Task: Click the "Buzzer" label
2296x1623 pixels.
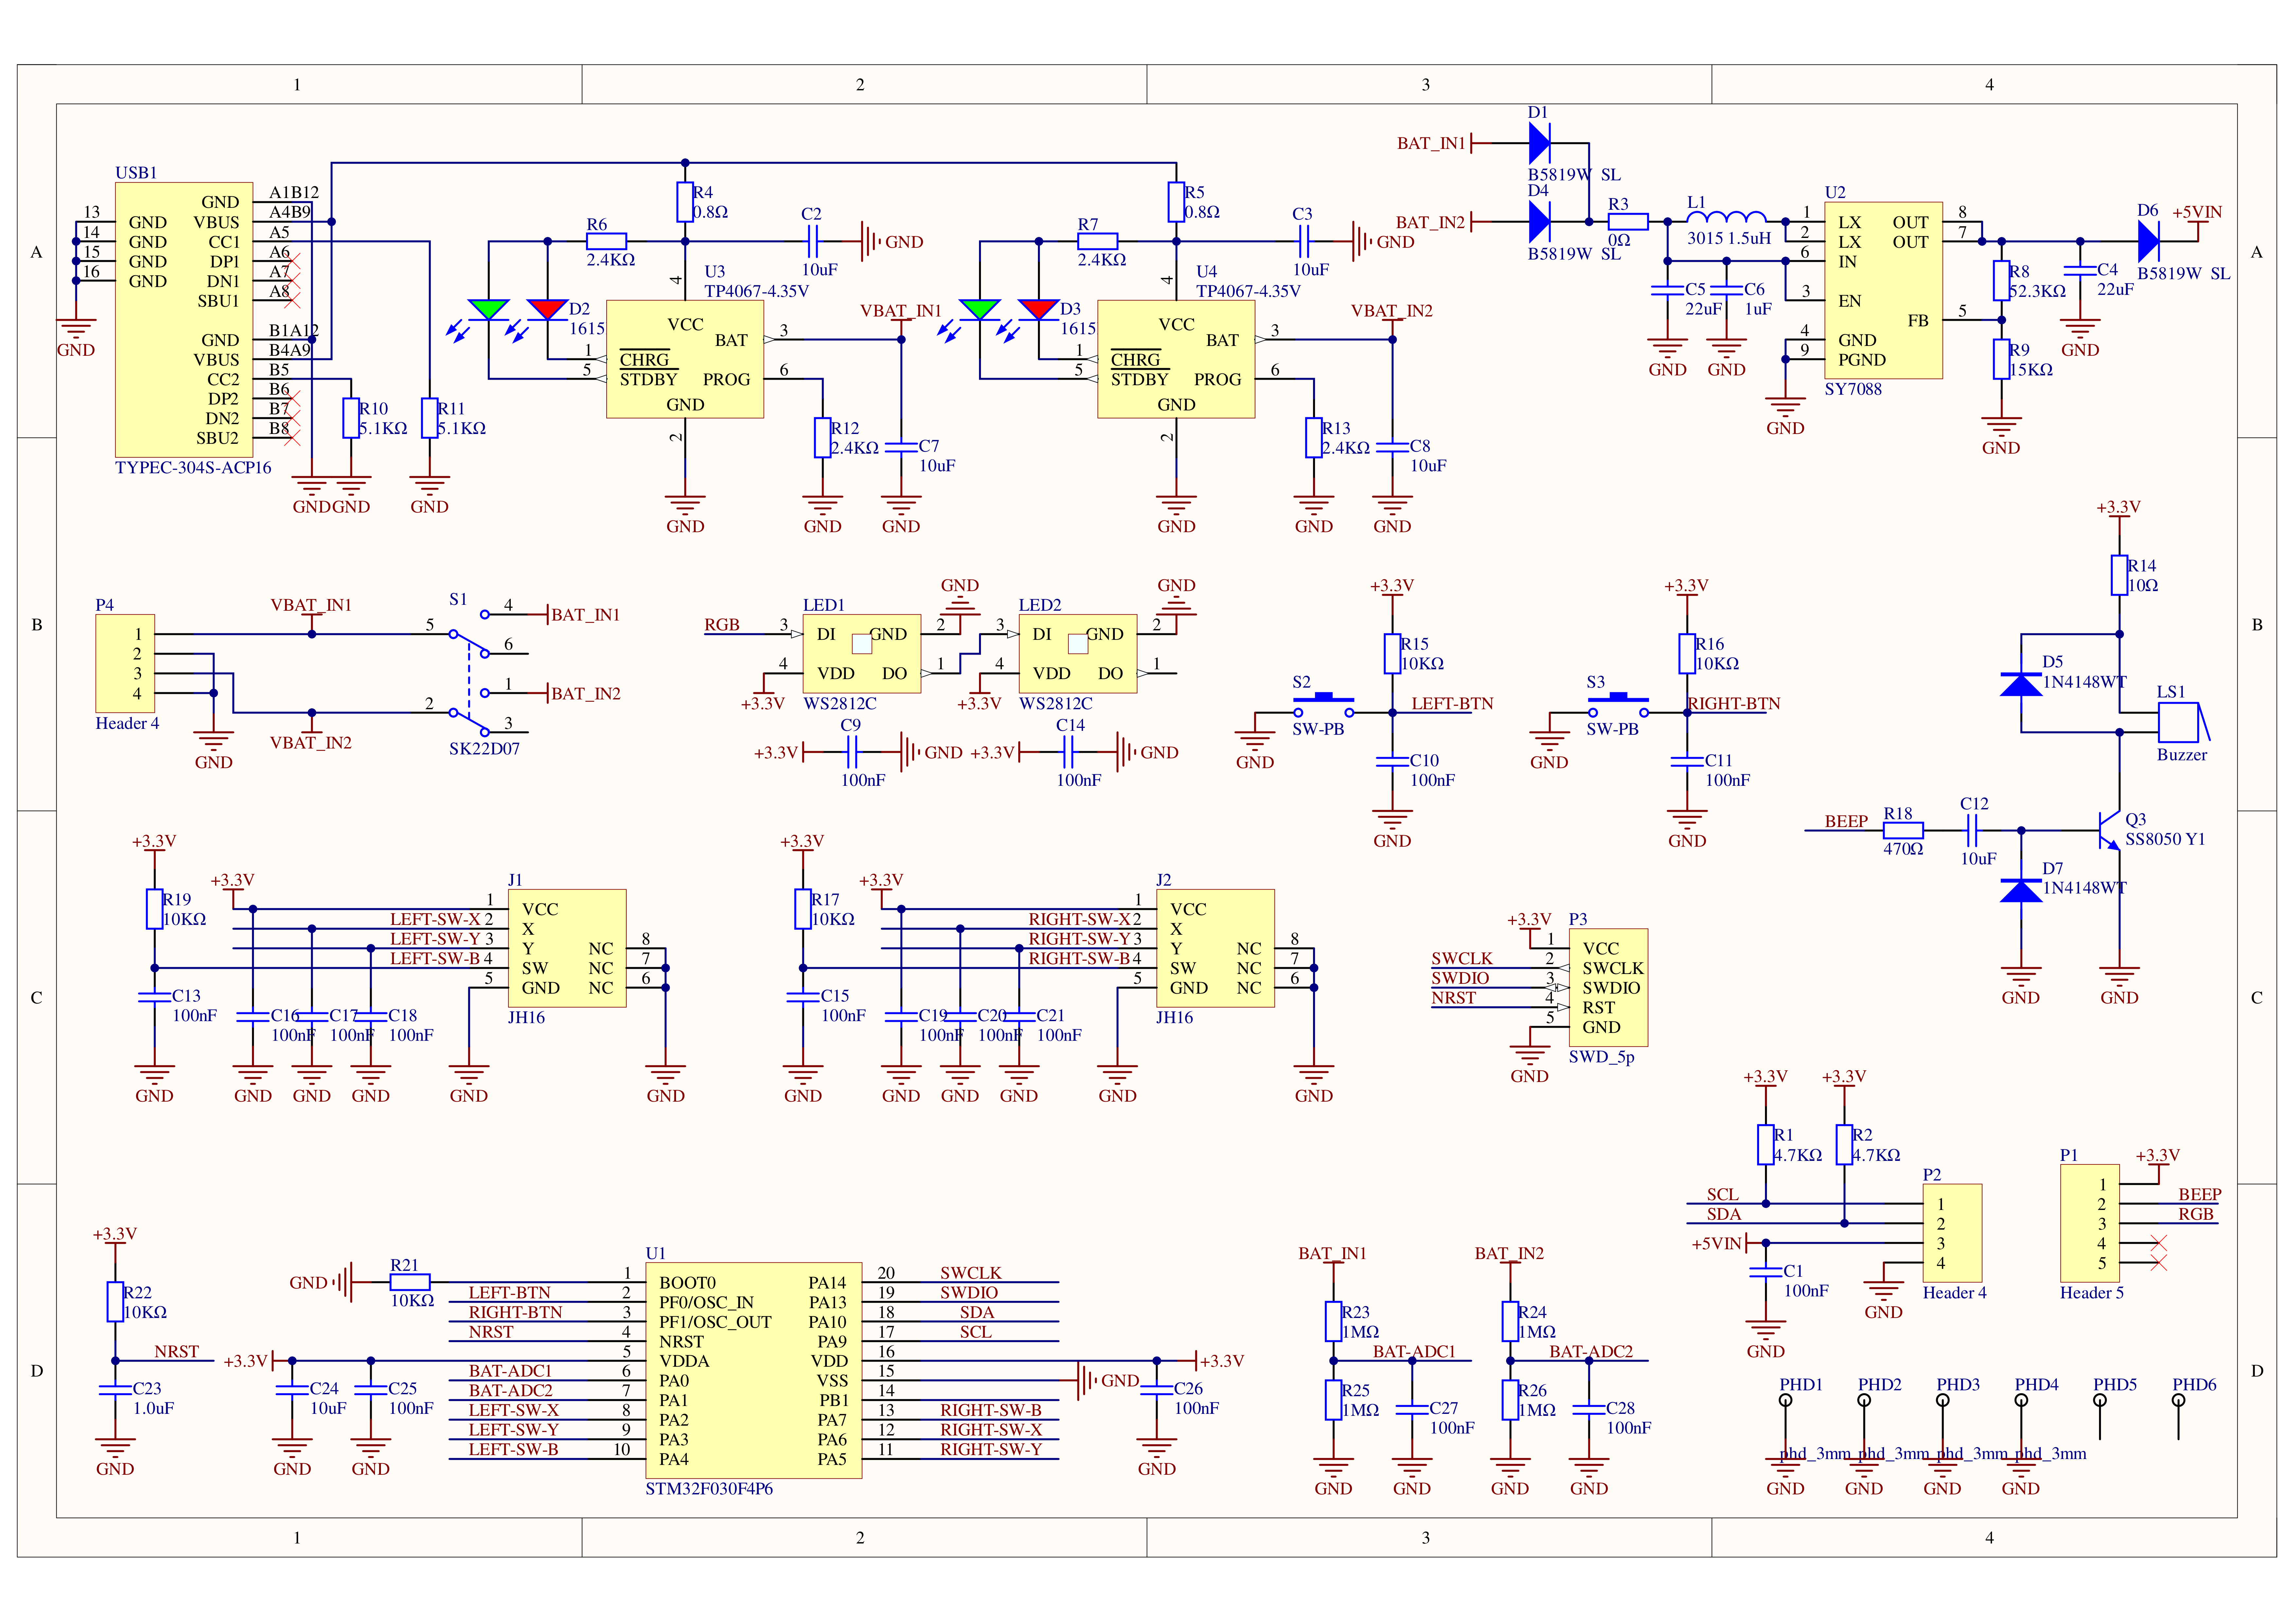Action: 2182,755
